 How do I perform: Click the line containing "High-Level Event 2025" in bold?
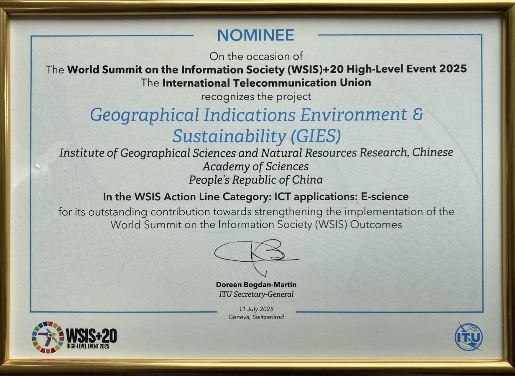point(256,69)
